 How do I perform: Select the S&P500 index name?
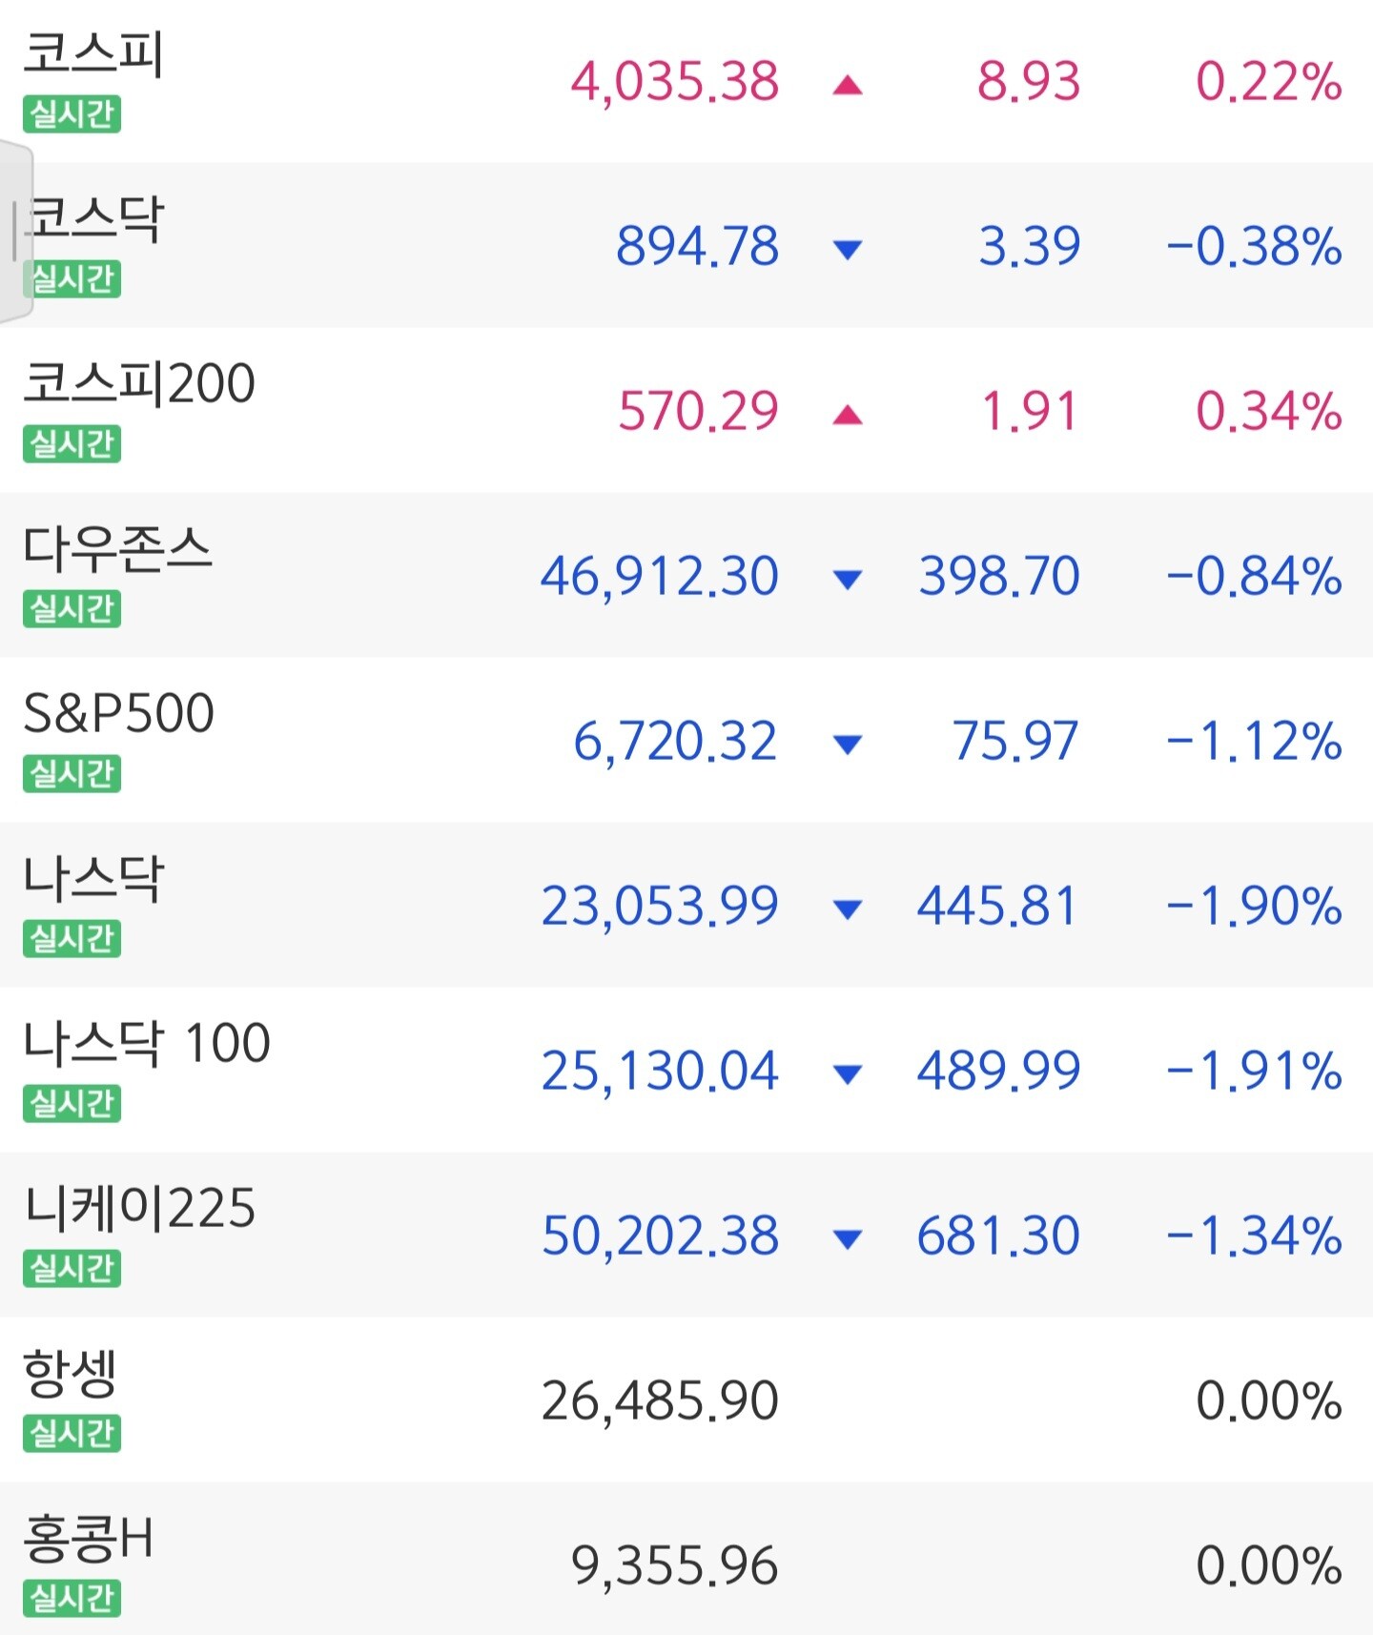(118, 713)
